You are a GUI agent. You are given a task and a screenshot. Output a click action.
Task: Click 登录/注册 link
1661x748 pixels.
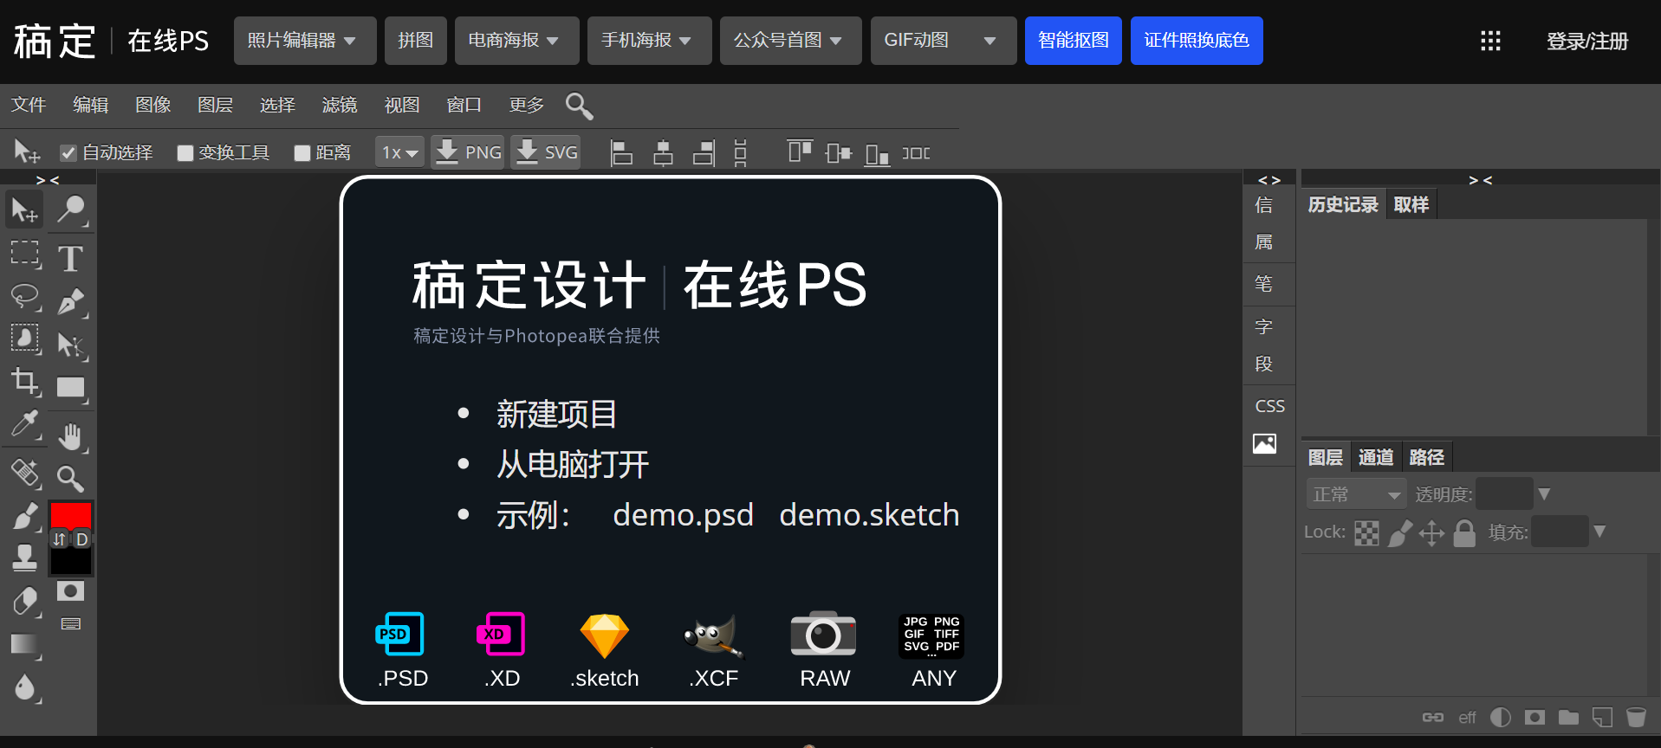[x=1587, y=41]
